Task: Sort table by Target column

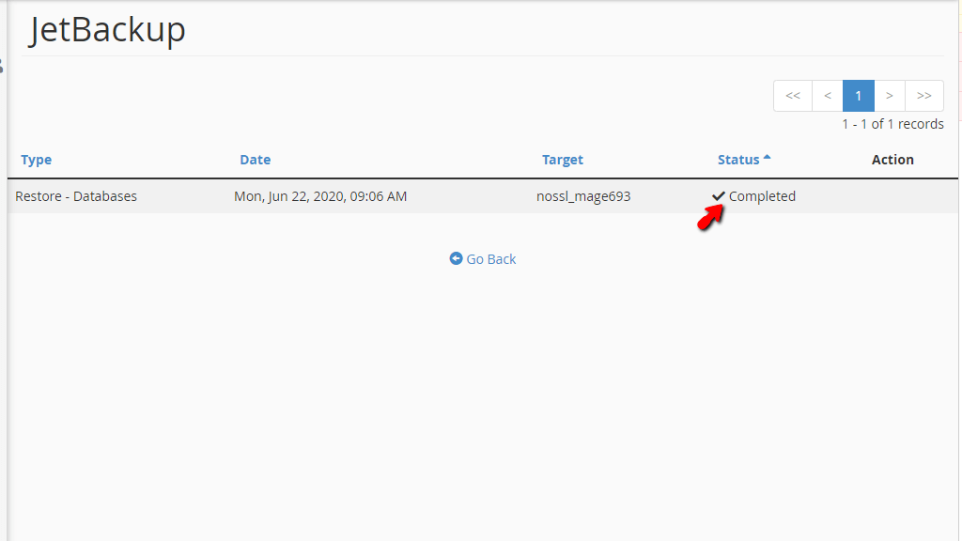Action: click(563, 160)
